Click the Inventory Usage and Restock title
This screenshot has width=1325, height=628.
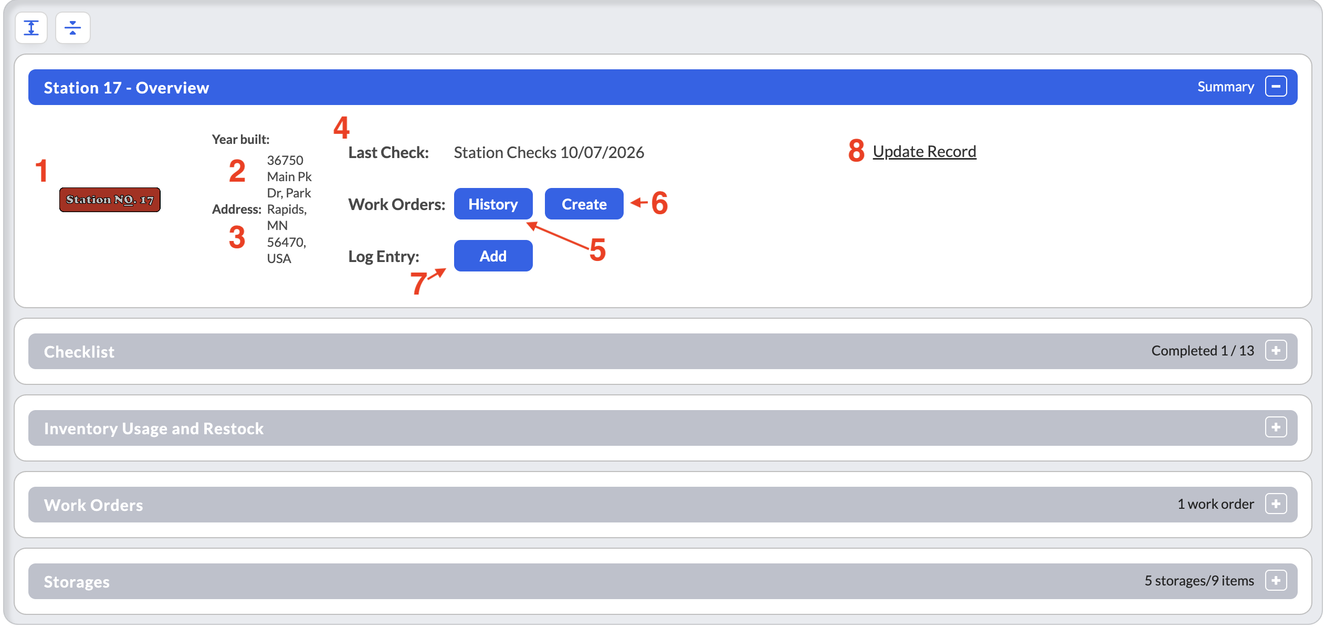pos(154,428)
